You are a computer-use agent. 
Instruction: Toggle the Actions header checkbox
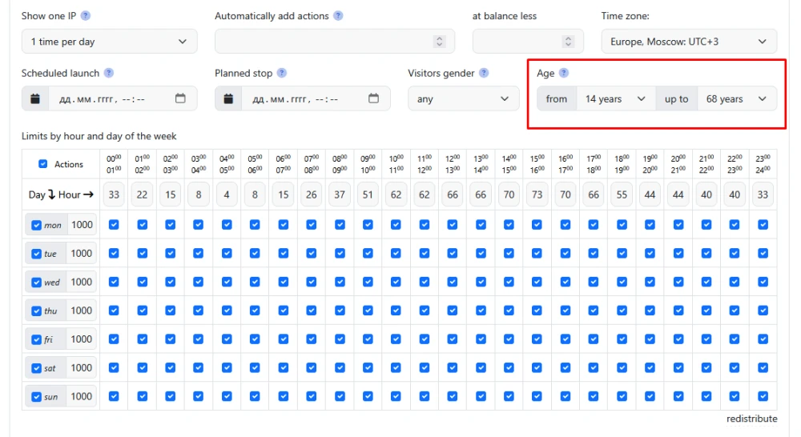point(43,164)
